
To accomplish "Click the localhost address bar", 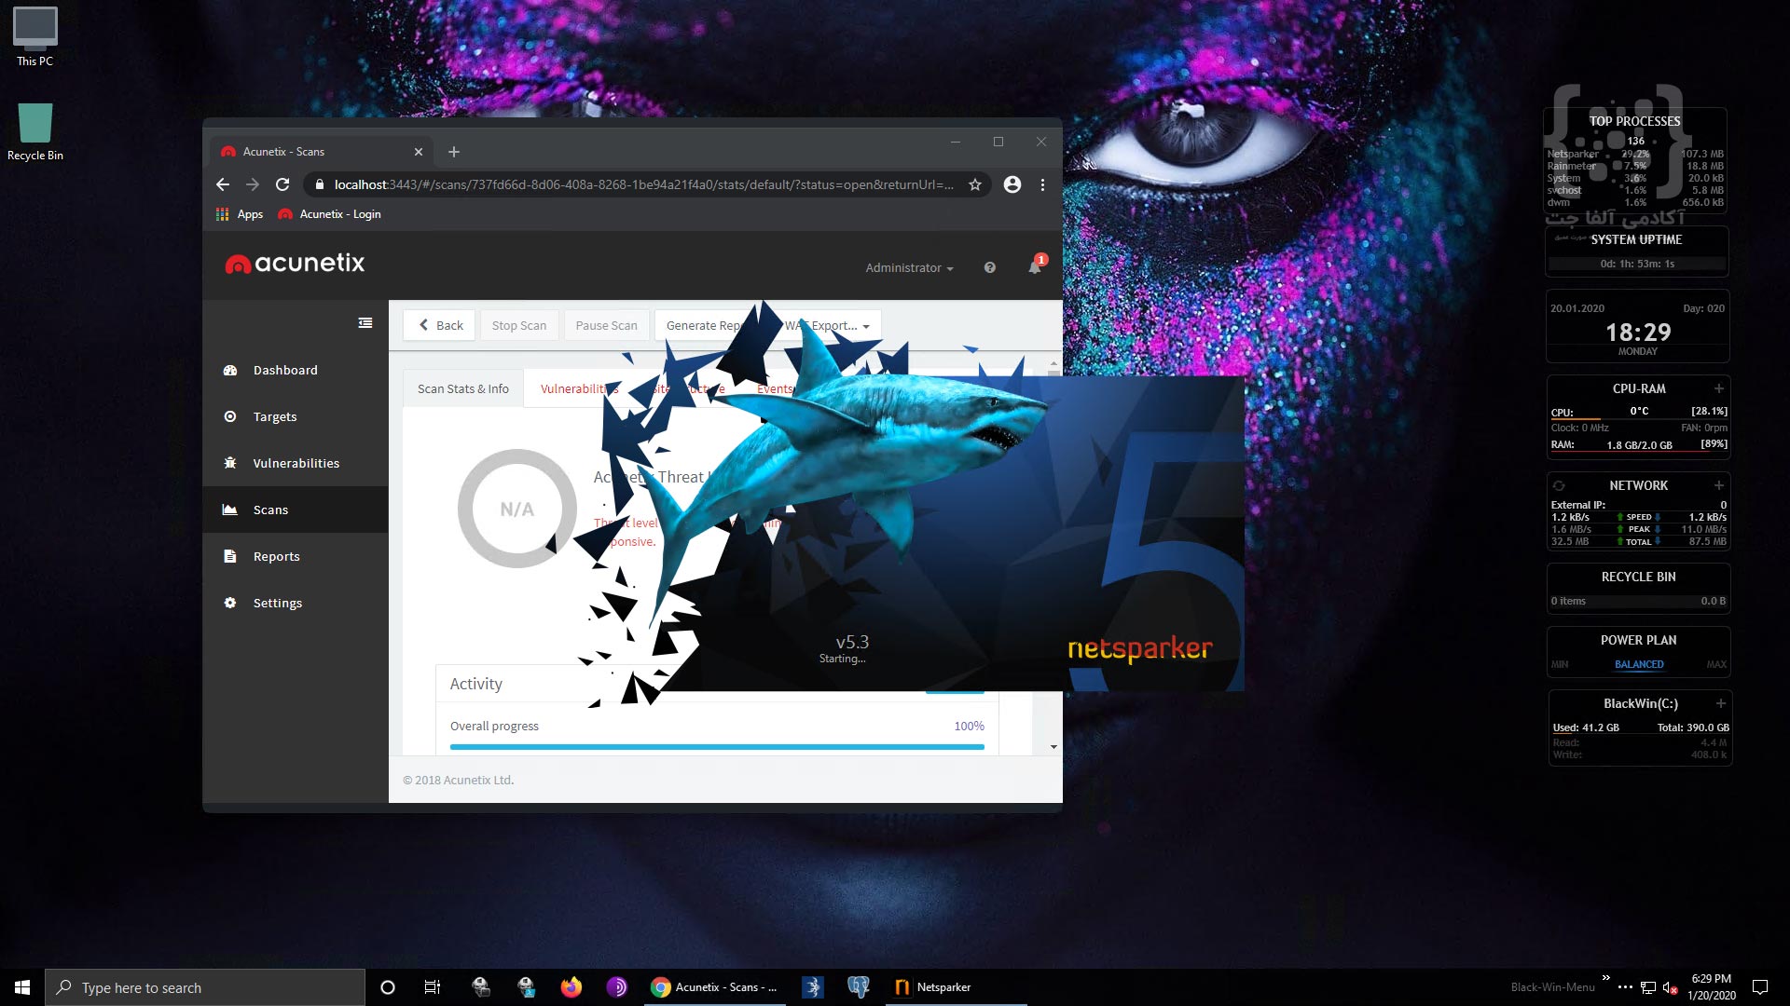I will pos(643,184).
